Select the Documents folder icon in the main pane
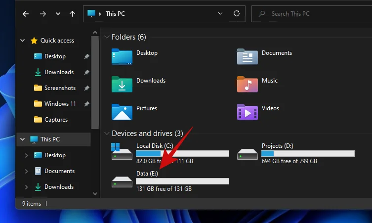The height and width of the screenshot is (223, 372). (247, 57)
